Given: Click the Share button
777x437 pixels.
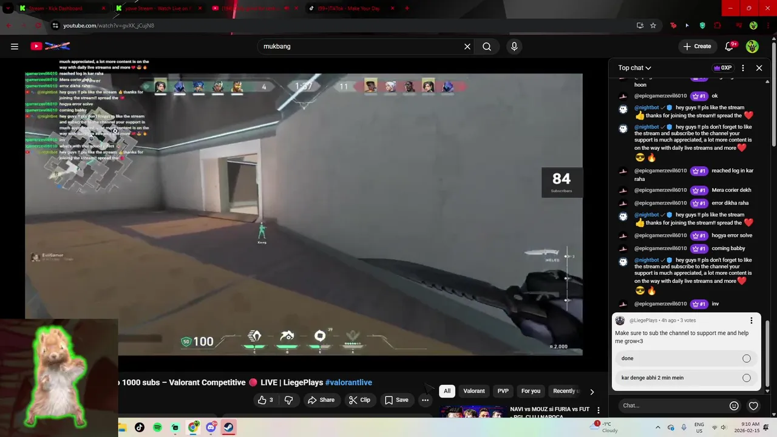Looking at the screenshot, I should (x=321, y=400).
